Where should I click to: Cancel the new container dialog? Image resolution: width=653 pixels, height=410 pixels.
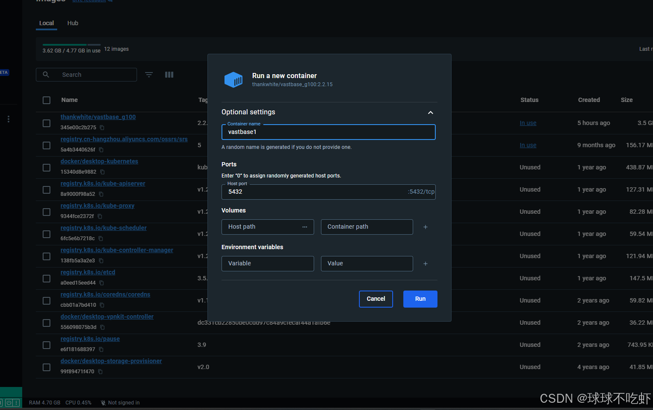[x=376, y=299]
